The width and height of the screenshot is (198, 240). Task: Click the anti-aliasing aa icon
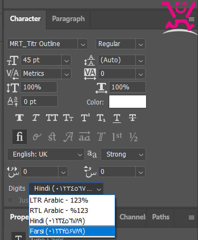click(92, 154)
